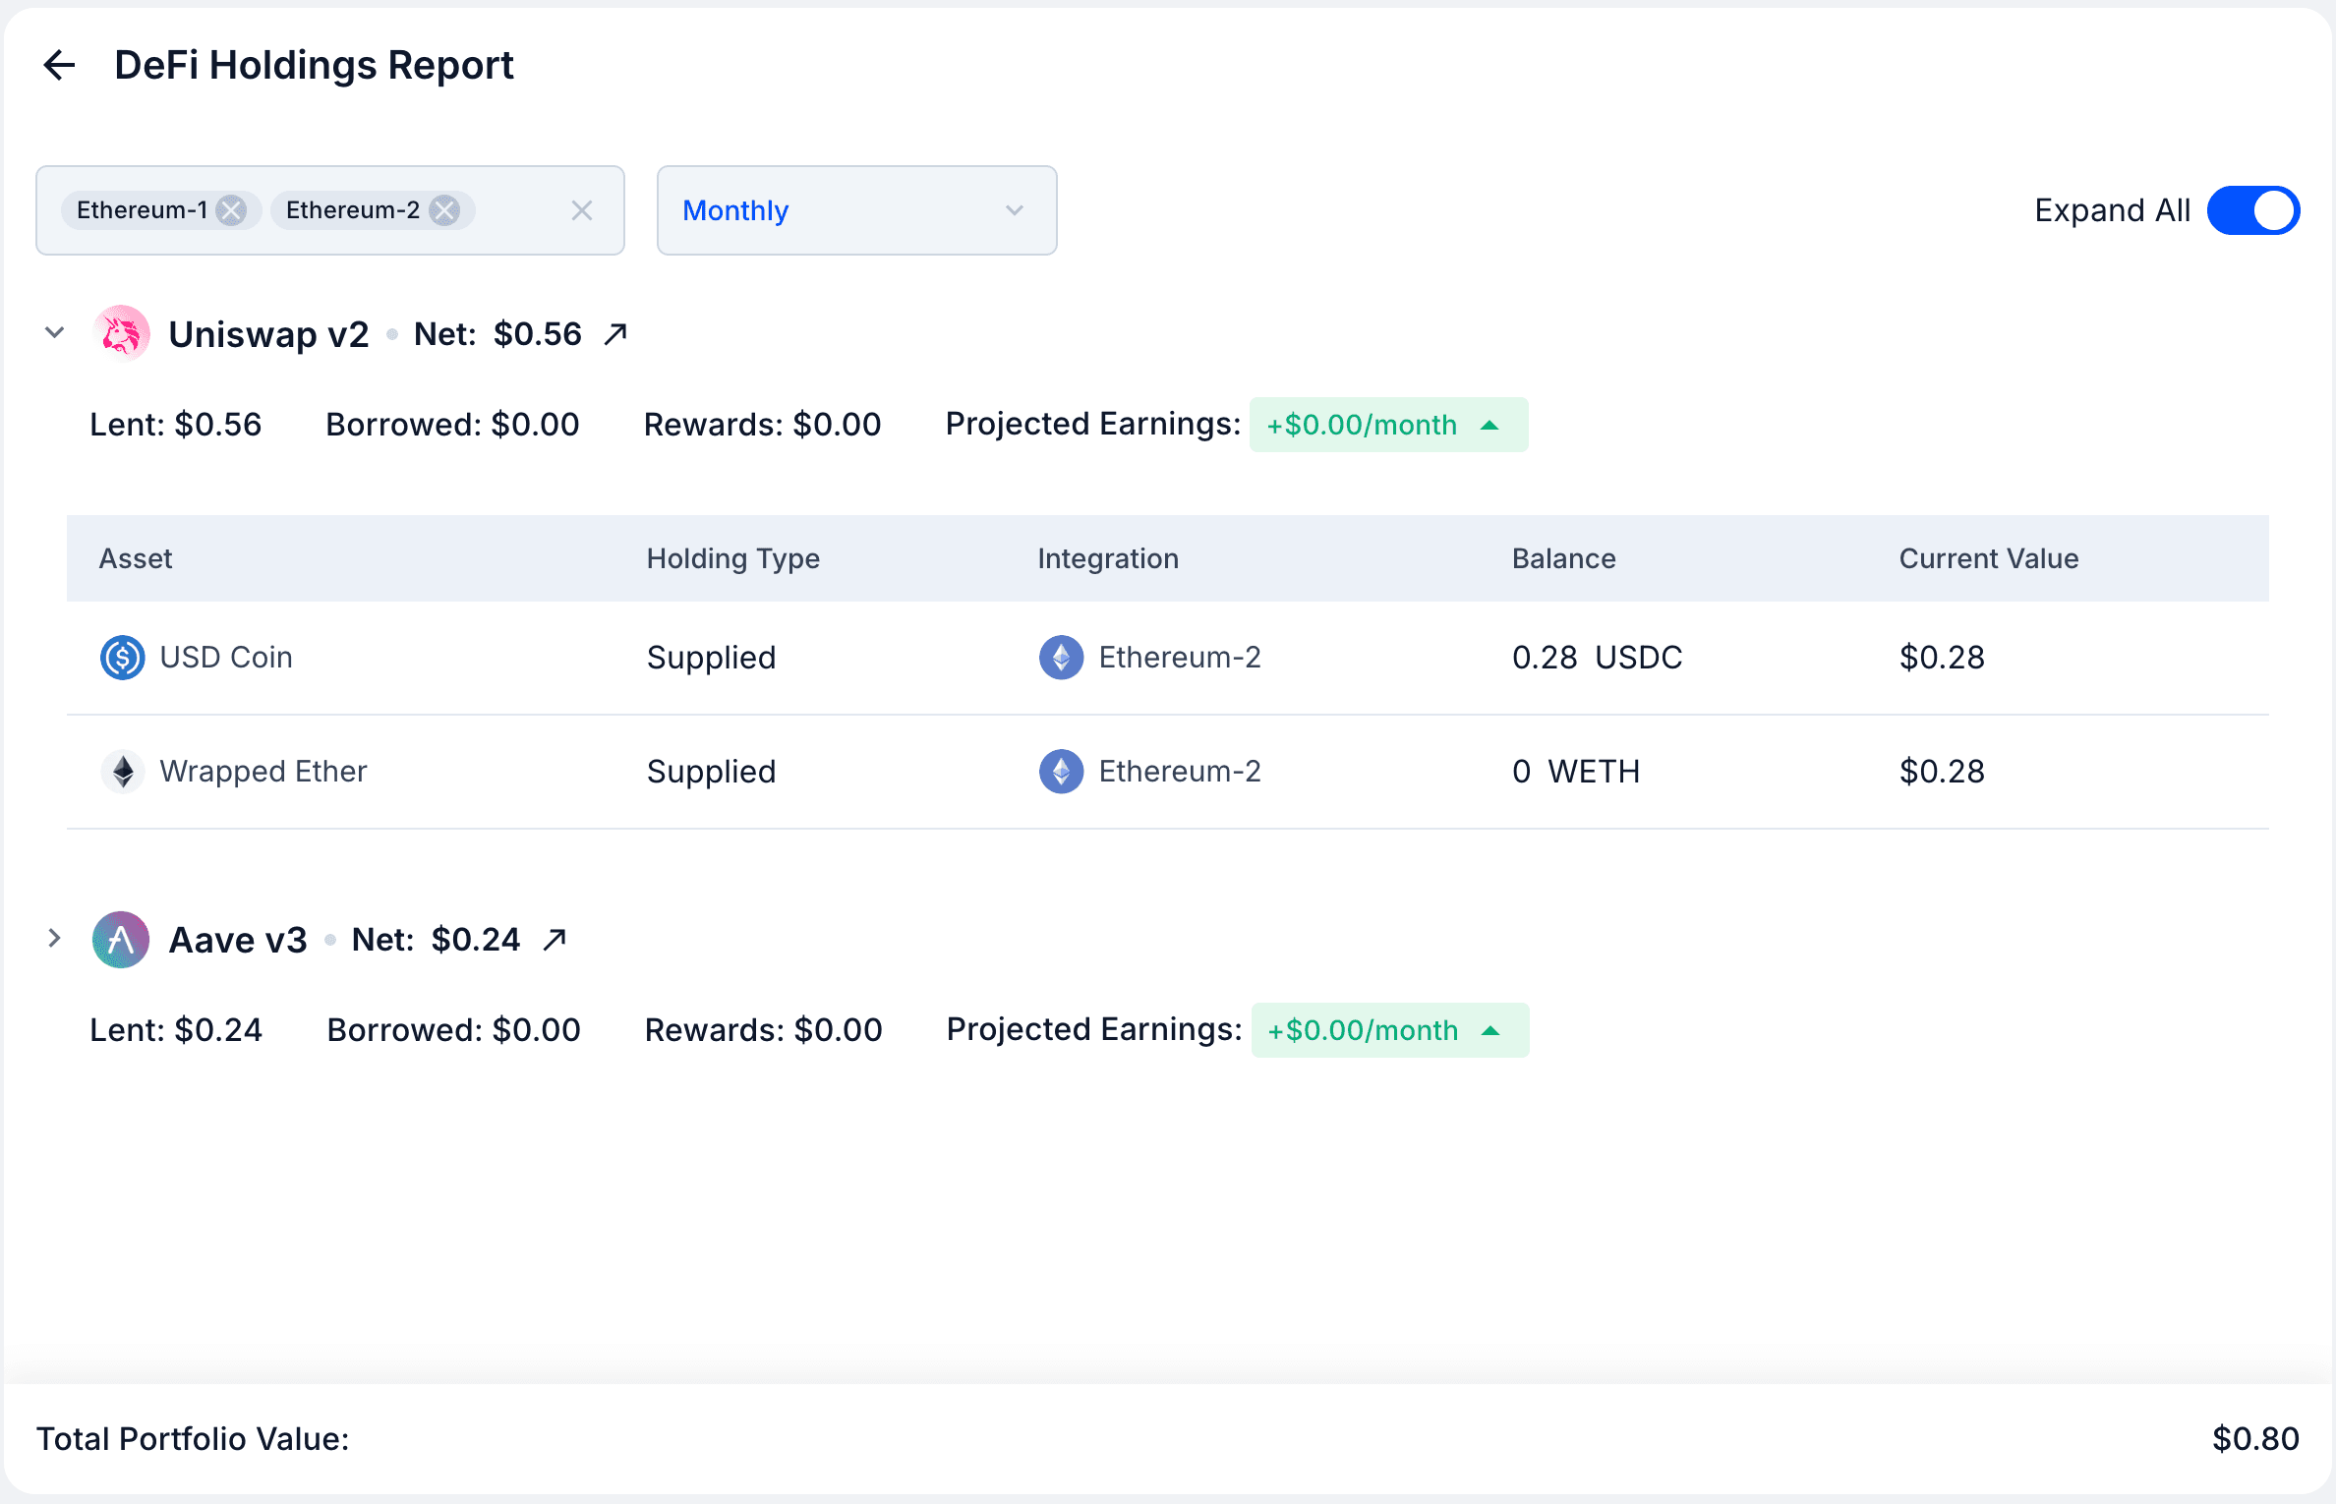Click the Uniswap v2 protocol logo
The width and height of the screenshot is (2336, 1504).
point(121,333)
